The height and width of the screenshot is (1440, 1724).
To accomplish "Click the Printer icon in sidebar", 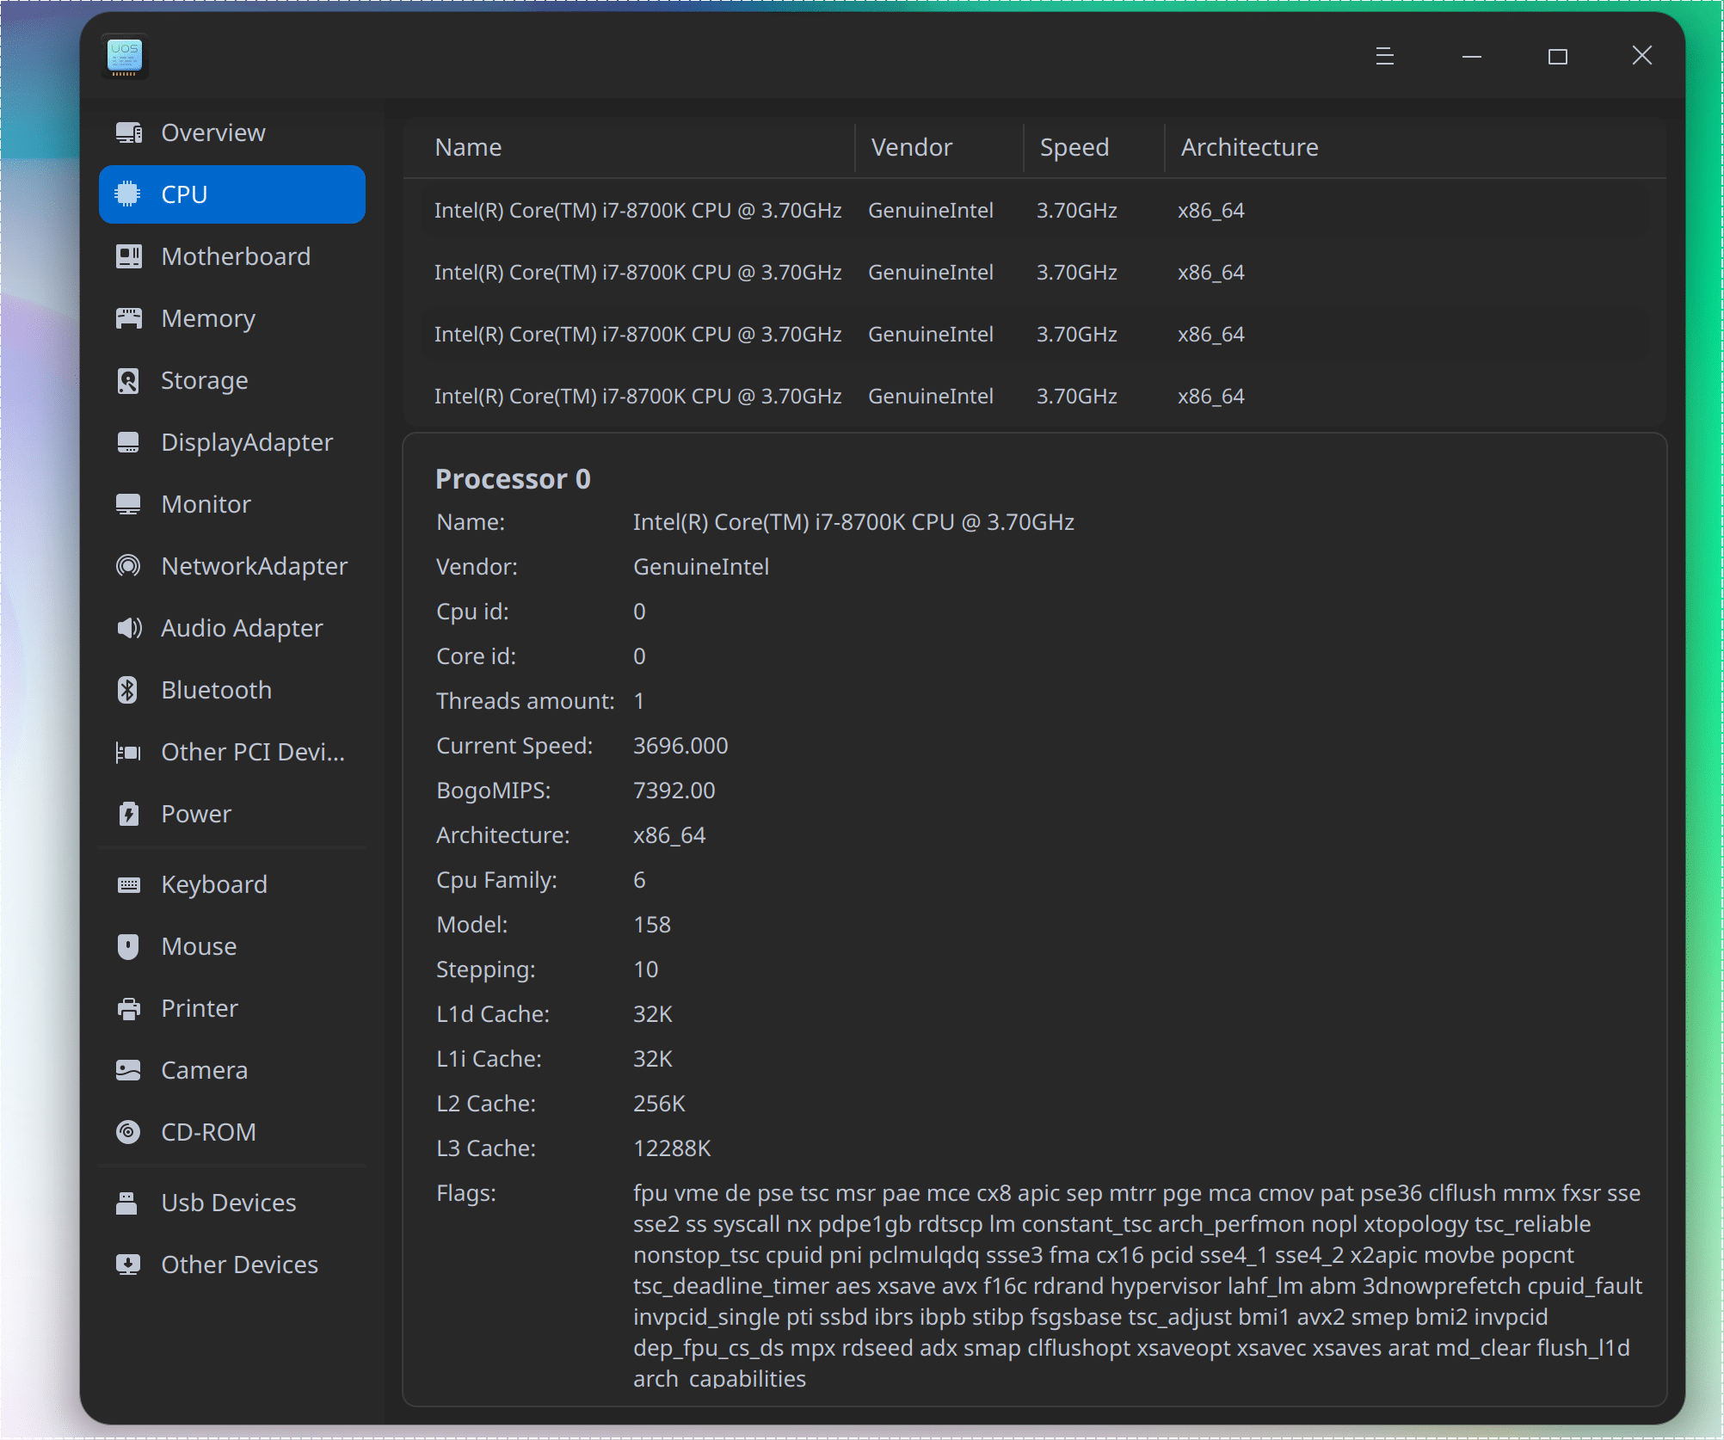I will click(x=129, y=1008).
